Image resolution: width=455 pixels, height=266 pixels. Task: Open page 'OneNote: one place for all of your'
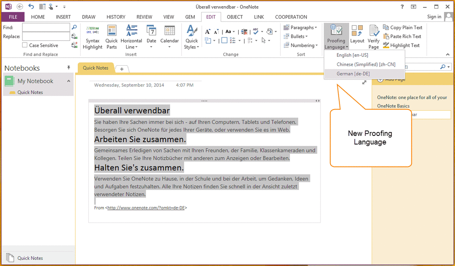(412, 97)
